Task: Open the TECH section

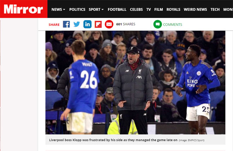Action: pyautogui.click(x=215, y=10)
